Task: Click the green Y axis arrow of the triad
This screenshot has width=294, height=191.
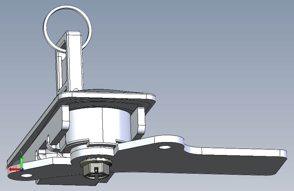Action: [22, 163]
